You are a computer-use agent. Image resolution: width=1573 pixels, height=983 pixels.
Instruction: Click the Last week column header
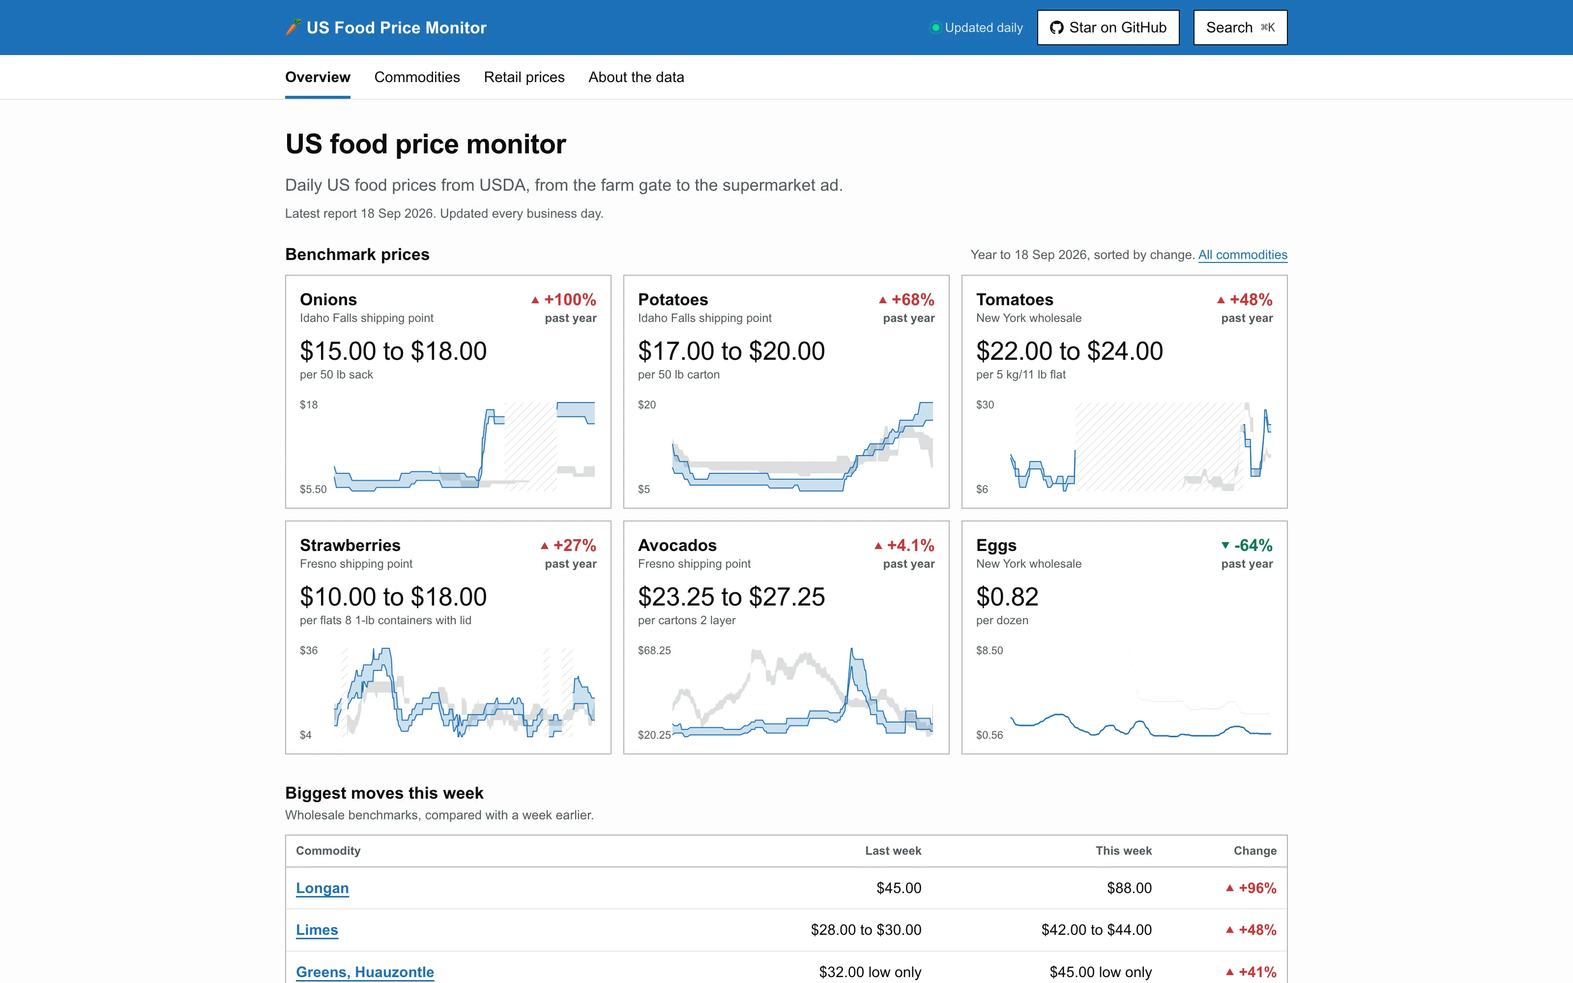click(x=893, y=851)
